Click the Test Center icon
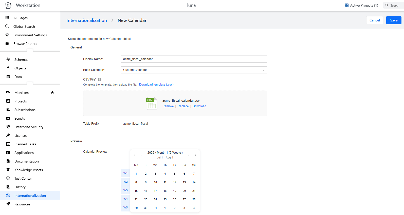The image size is (404, 215). [8, 178]
